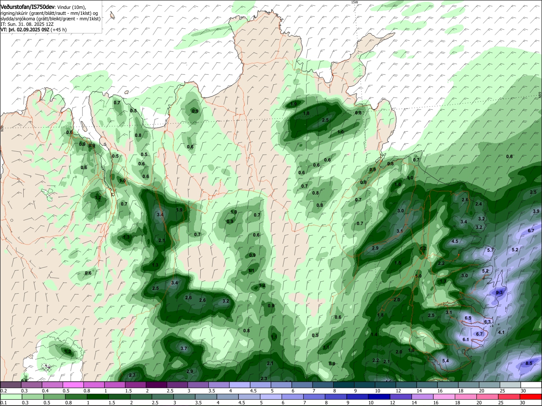Click the 2.4 precipitation value on the map
Viewport: 542px width, 406px height.
[x=478, y=204]
